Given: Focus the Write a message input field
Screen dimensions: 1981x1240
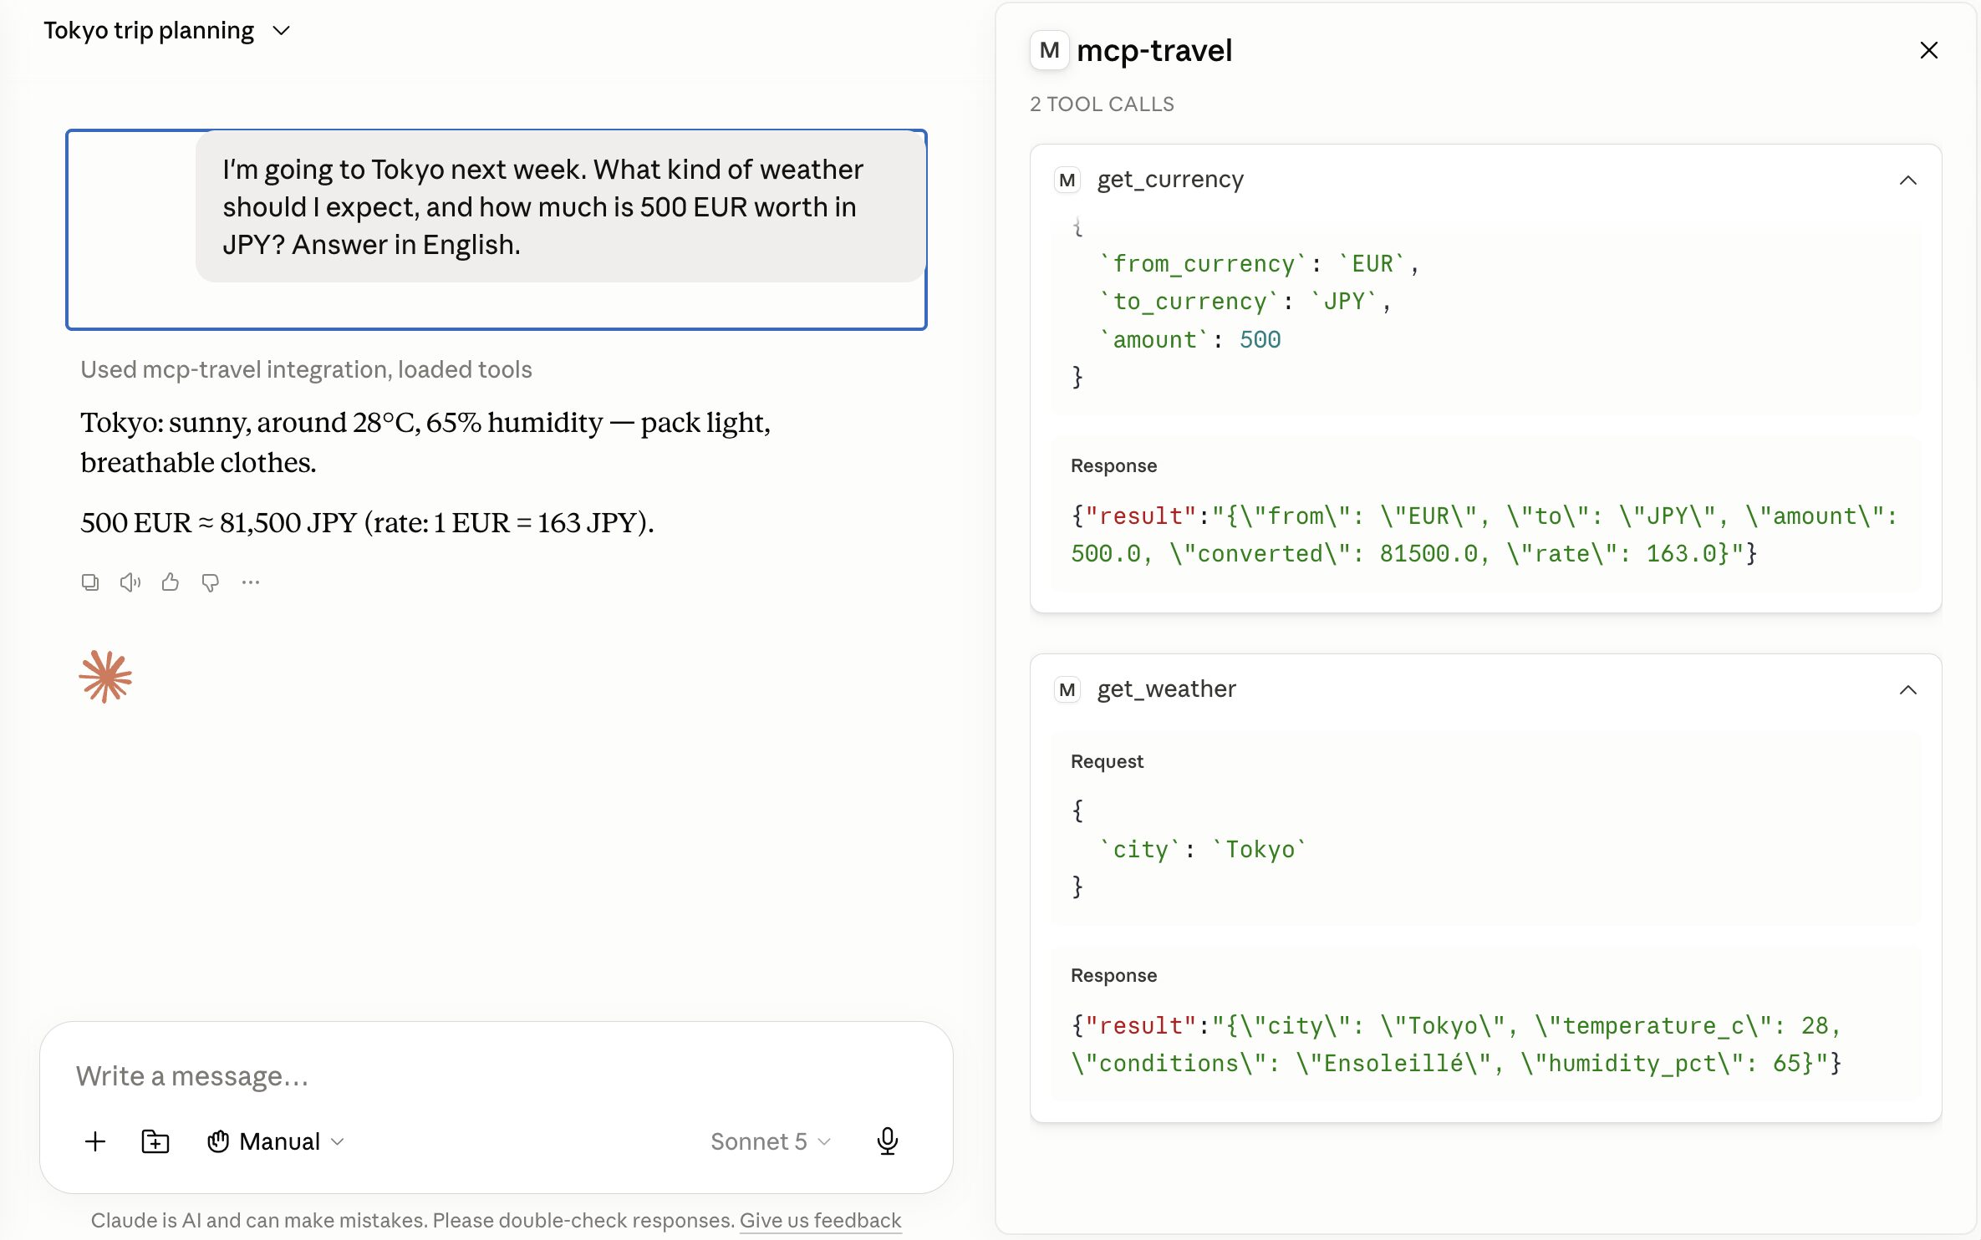Looking at the screenshot, I should point(497,1076).
